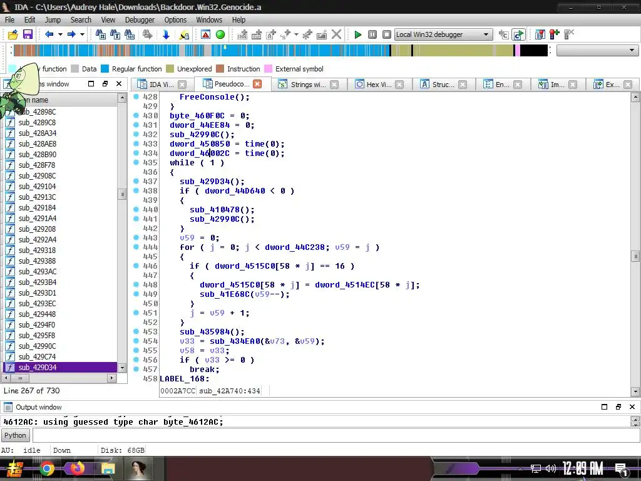Click the binoculars binary search icon
The height and width of the screenshot is (481, 641).
click(129, 34)
